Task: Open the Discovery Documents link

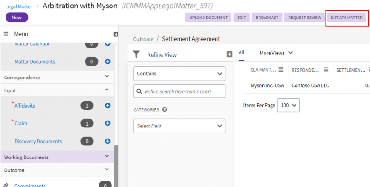Action: pyautogui.click(x=38, y=141)
